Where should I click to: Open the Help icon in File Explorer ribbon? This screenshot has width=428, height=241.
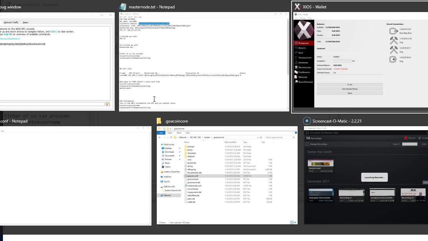click(296, 133)
